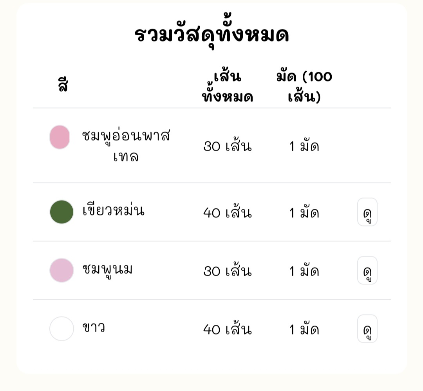The image size is (423, 391).
Task: Click the ดู button for เขียวหม่น
Action: pyautogui.click(x=367, y=212)
